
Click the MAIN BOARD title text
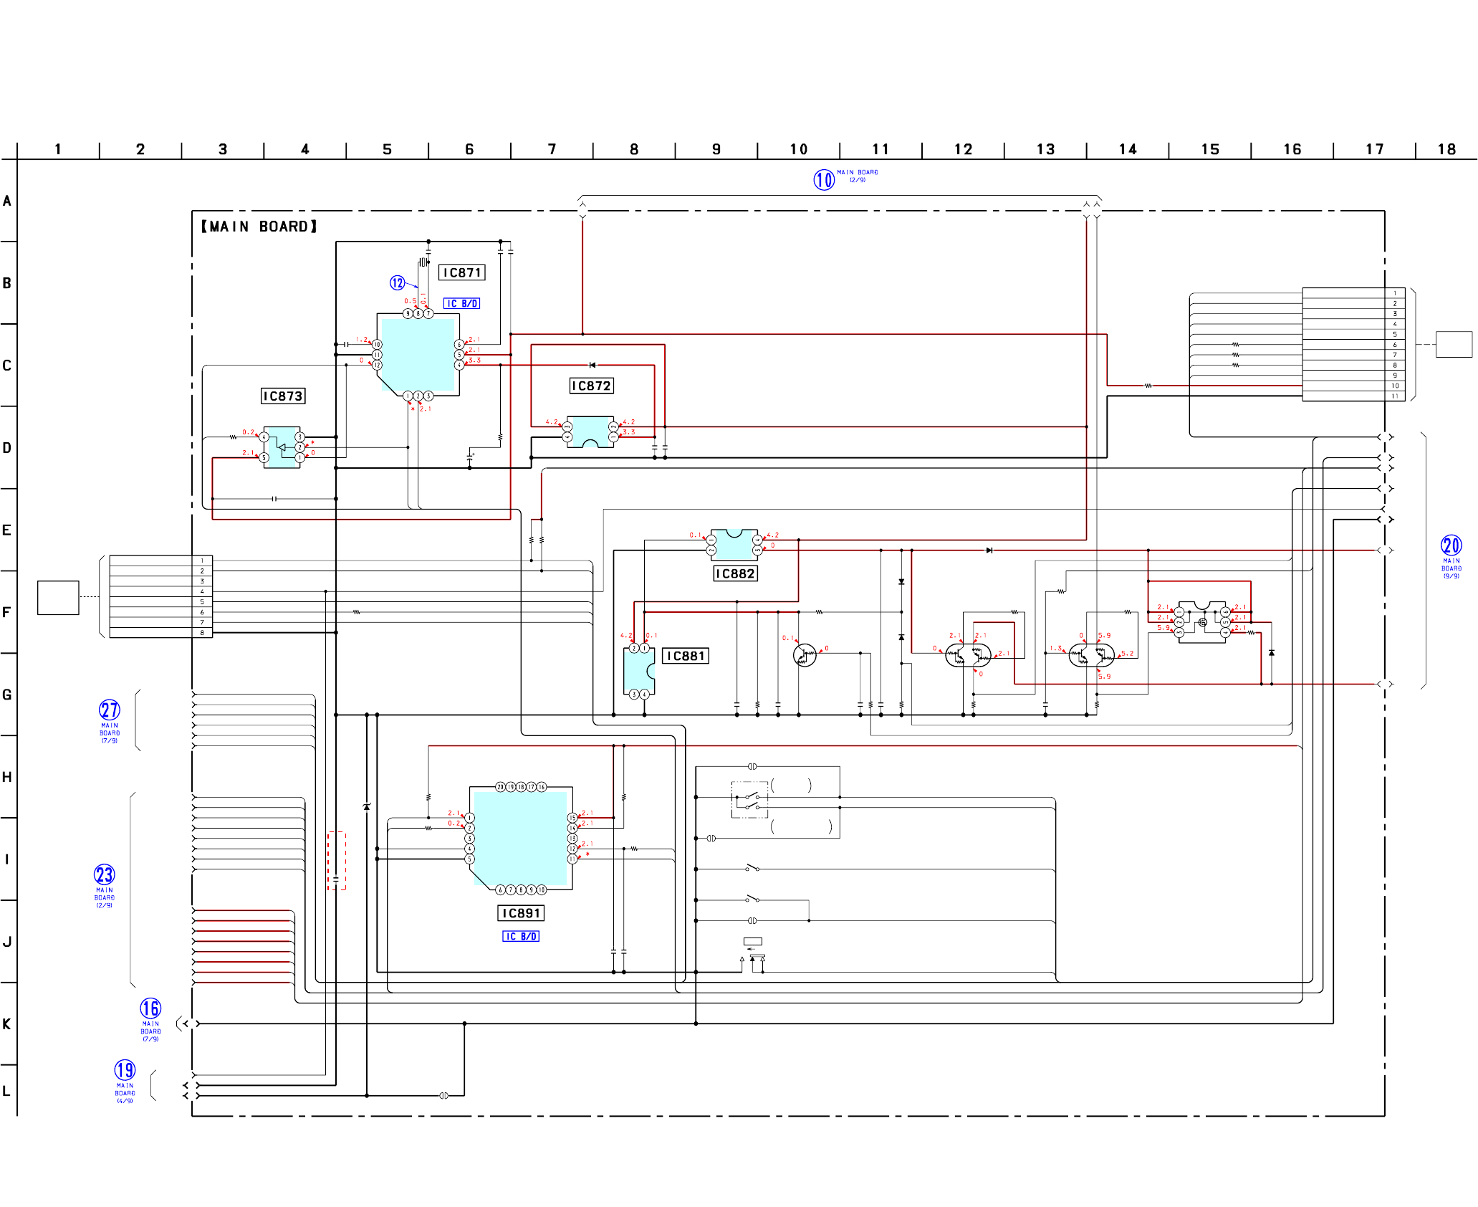[x=259, y=226]
